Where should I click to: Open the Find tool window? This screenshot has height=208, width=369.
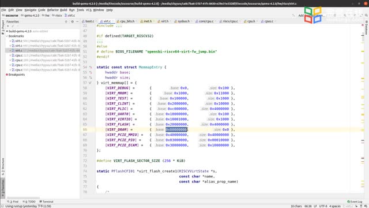13,202
